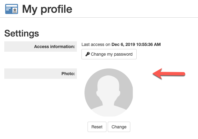
Task: Click the silhouette head in the avatar
Action: tap(109, 85)
